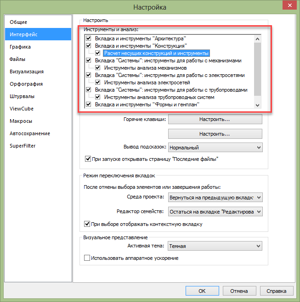The width and height of the screenshot is (300, 302).
Task: Open the Графика settings category
Action: (x=38, y=47)
